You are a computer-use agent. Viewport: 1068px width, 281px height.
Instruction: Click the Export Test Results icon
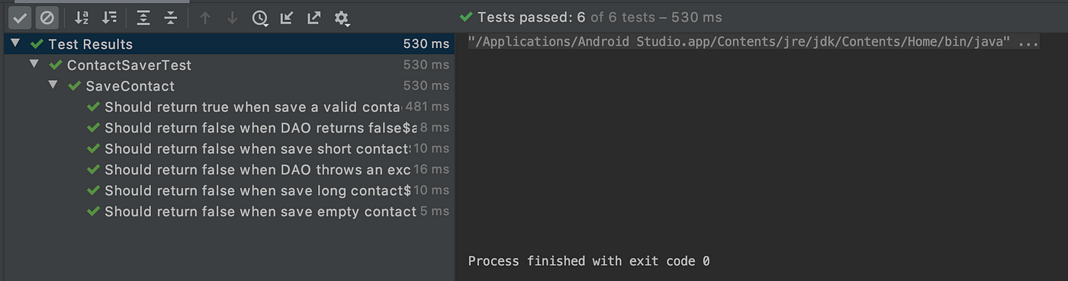[x=314, y=18]
